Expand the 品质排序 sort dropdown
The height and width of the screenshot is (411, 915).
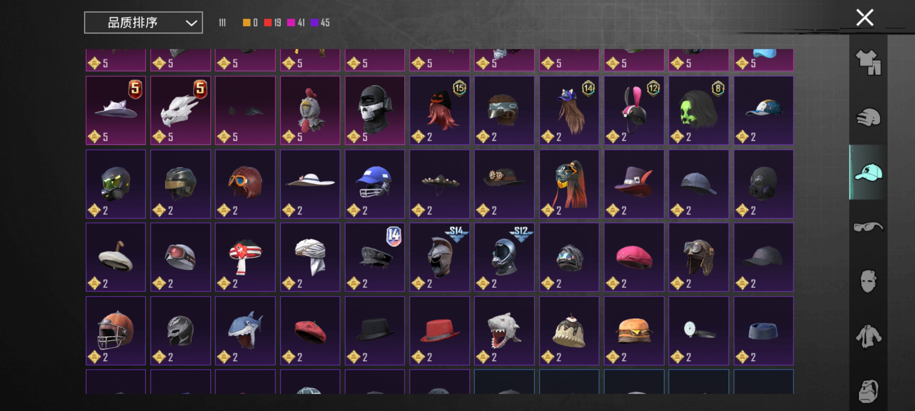pyautogui.click(x=143, y=23)
